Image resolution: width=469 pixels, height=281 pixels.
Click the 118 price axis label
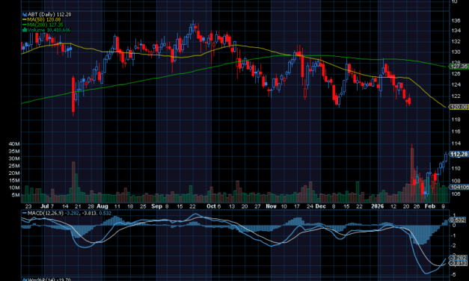(x=456, y=120)
